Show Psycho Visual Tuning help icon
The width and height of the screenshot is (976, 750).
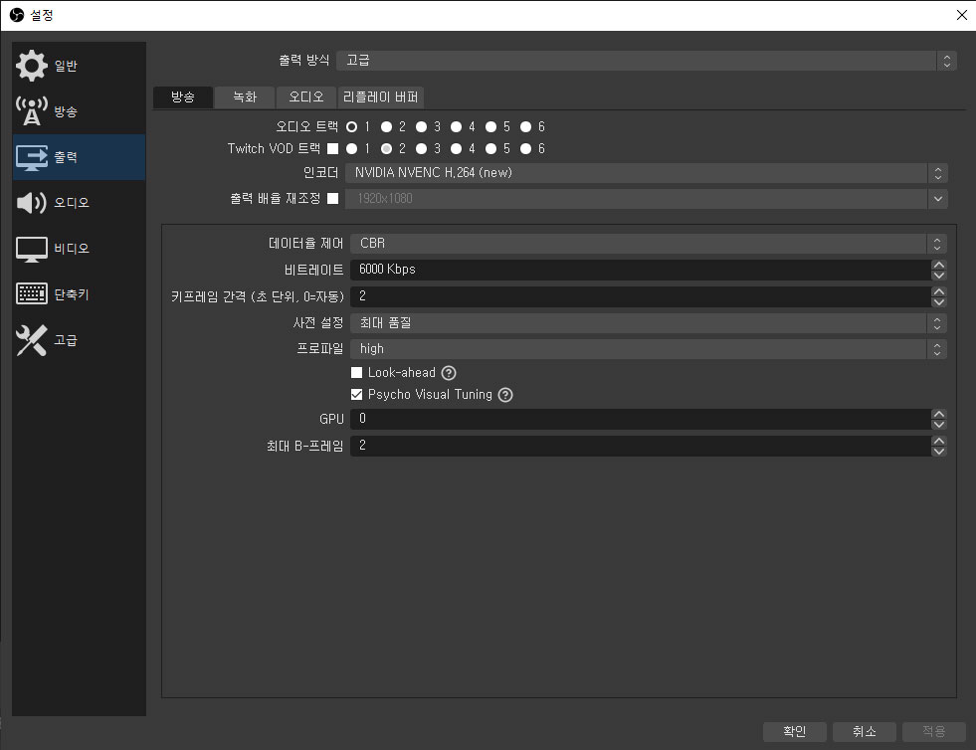(505, 395)
